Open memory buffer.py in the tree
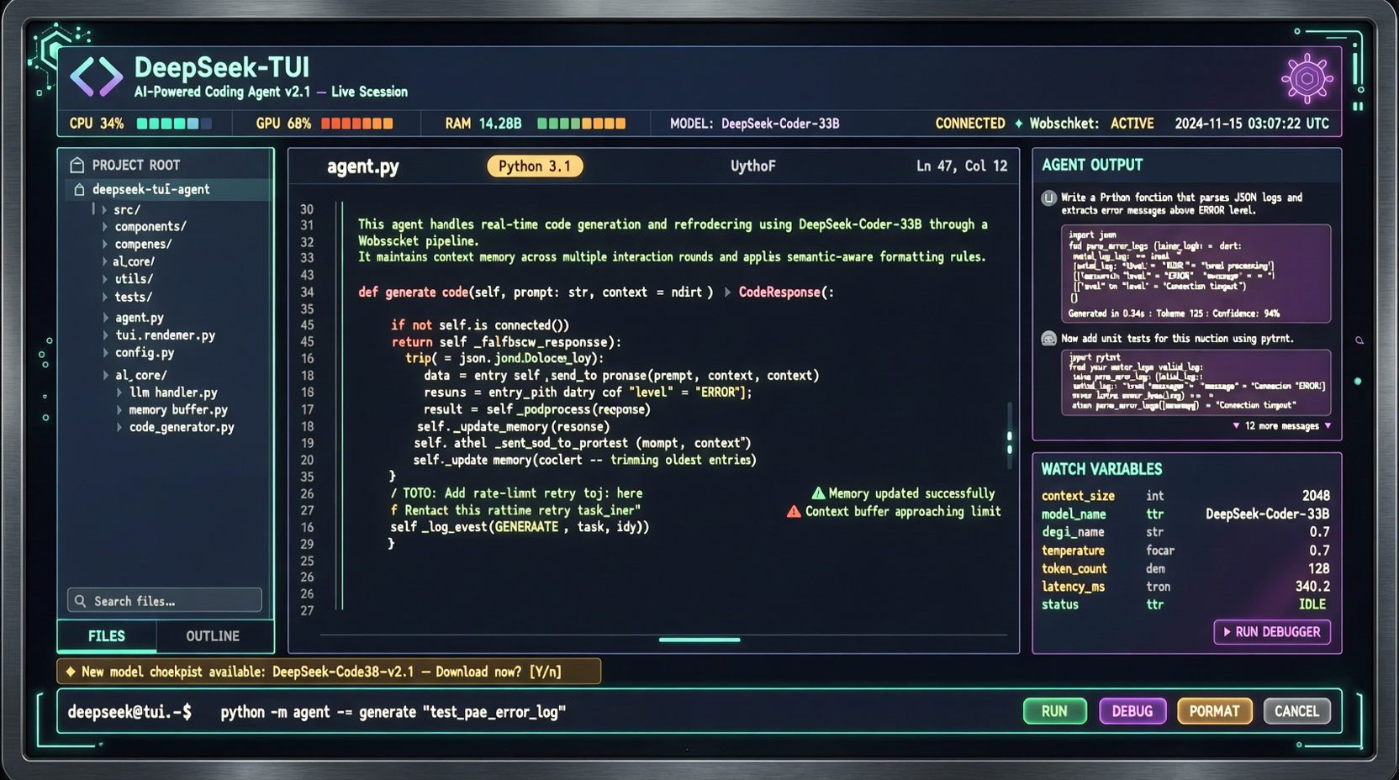The image size is (1399, 780). (x=178, y=410)
